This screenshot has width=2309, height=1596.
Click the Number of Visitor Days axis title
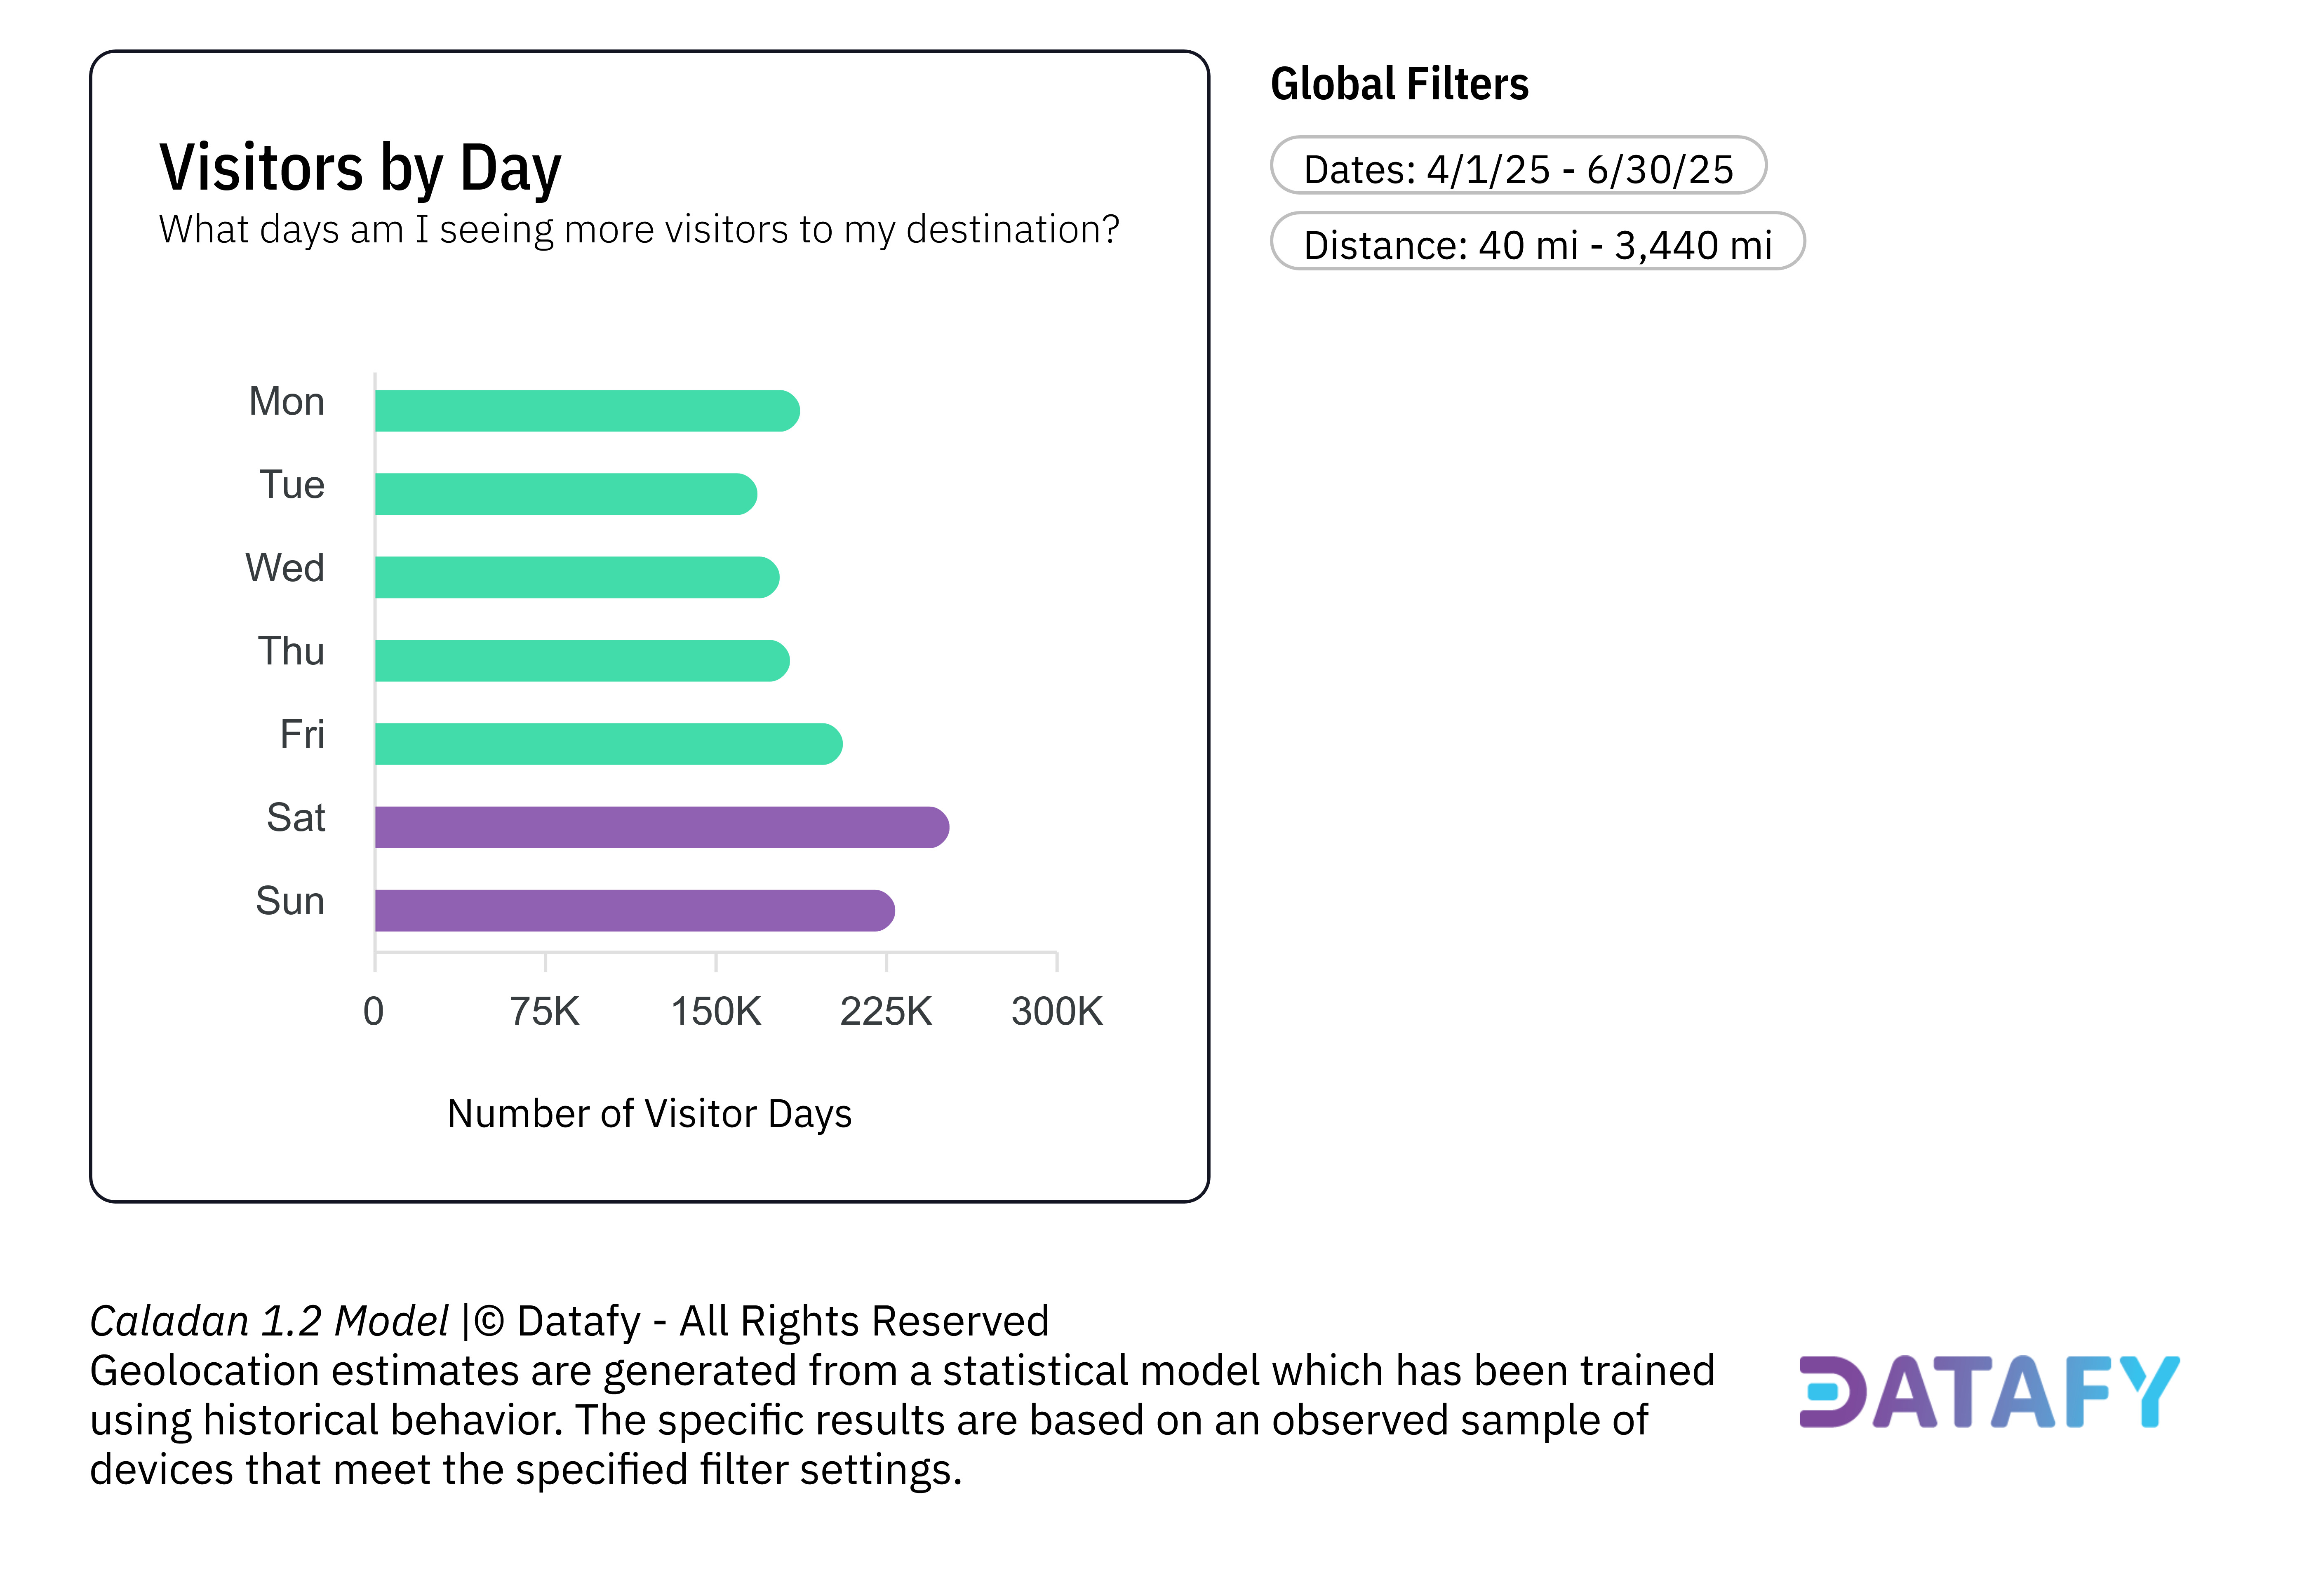[x=649, y=1113]
